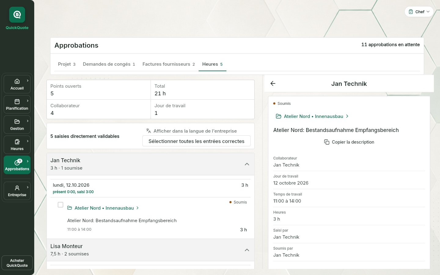Screen dimensions: 440x275
Task: Select the Heures tab
Action: pyautogui.click(x=212, y=64)
